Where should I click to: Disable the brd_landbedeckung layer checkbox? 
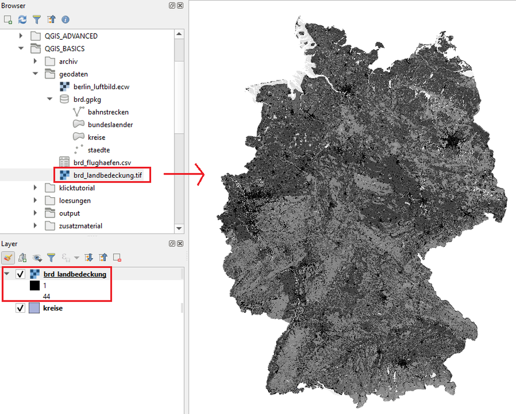20,274
